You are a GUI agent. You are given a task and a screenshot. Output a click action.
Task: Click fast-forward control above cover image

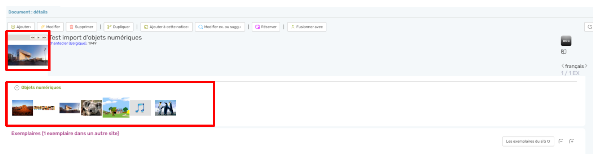[x=44, y=38]
